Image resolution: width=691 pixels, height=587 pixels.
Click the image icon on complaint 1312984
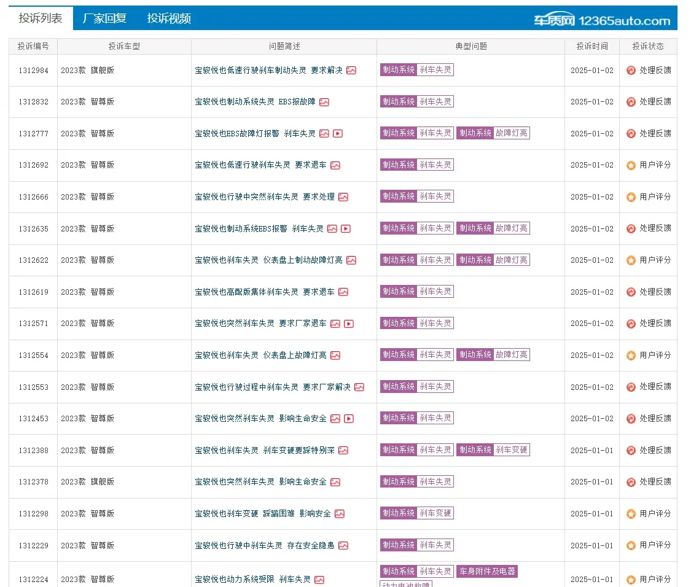351,71
